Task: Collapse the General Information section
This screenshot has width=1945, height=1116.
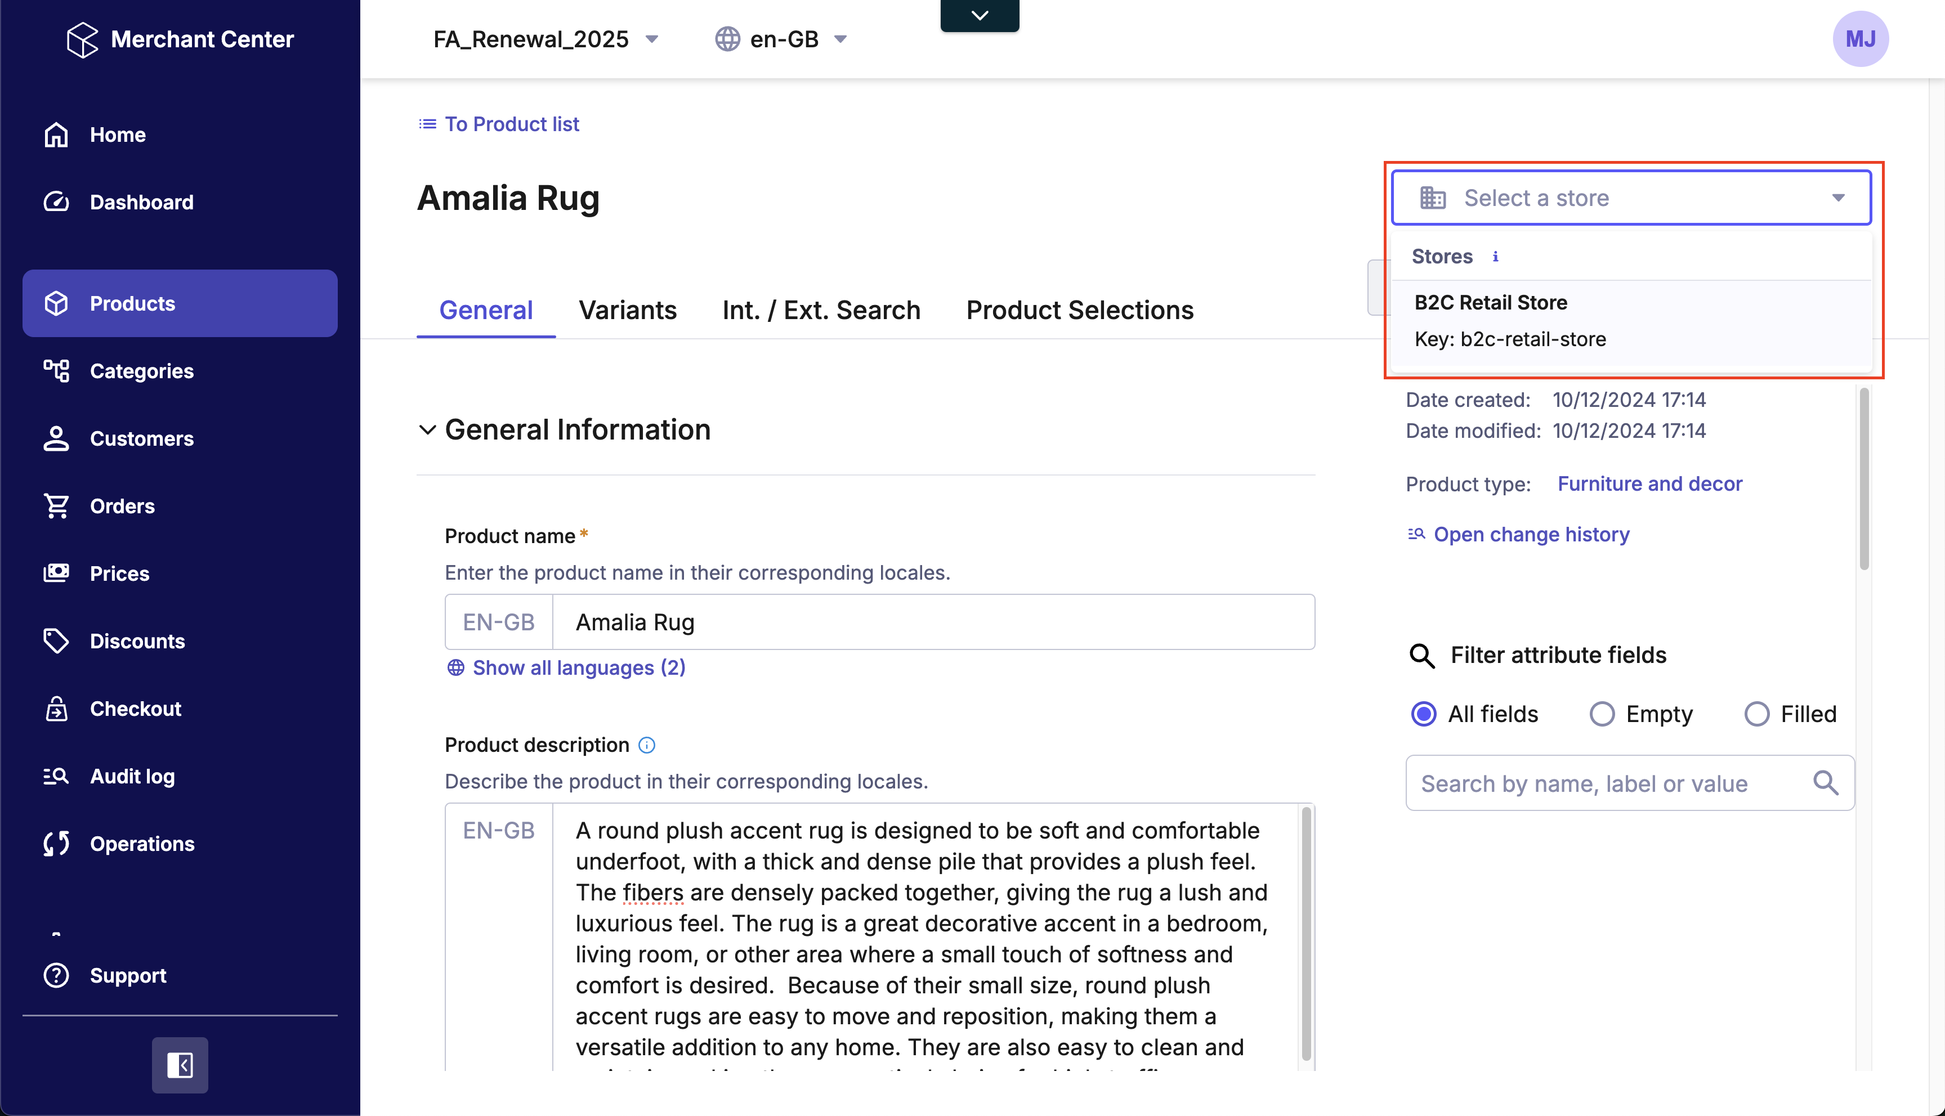Action: click(x=427, y=429)
